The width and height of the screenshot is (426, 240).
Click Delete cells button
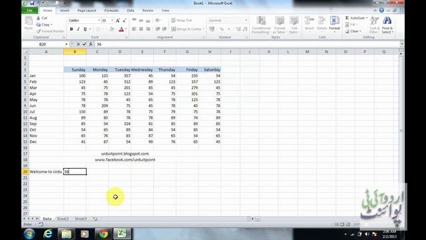tap(322, 24)
